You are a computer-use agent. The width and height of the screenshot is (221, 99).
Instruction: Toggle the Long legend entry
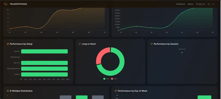[x=106, y=79]
